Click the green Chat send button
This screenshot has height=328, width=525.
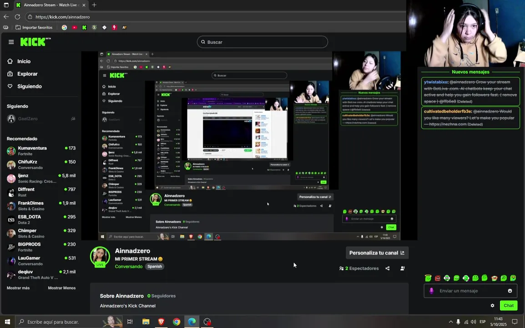tap(508, 306)
